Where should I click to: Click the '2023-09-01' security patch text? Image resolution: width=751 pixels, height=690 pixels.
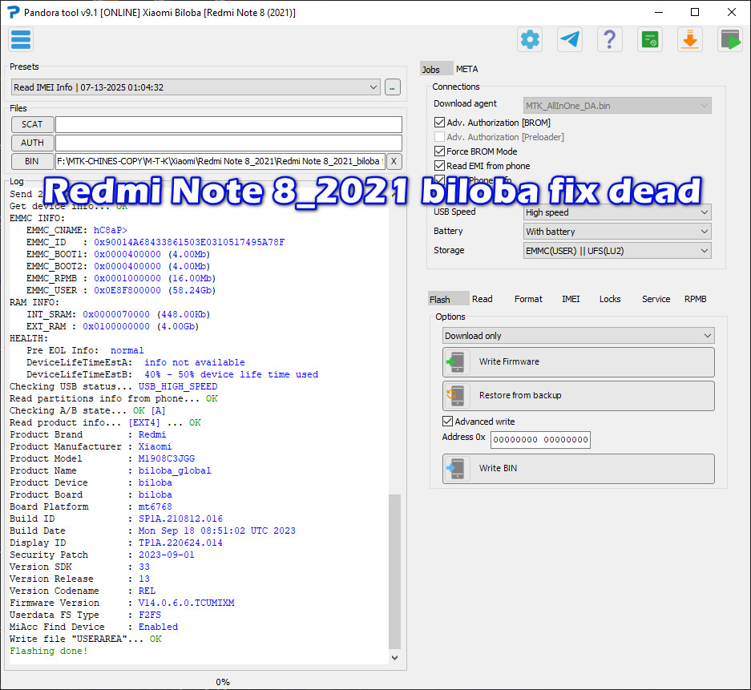(x=167, y=555)
